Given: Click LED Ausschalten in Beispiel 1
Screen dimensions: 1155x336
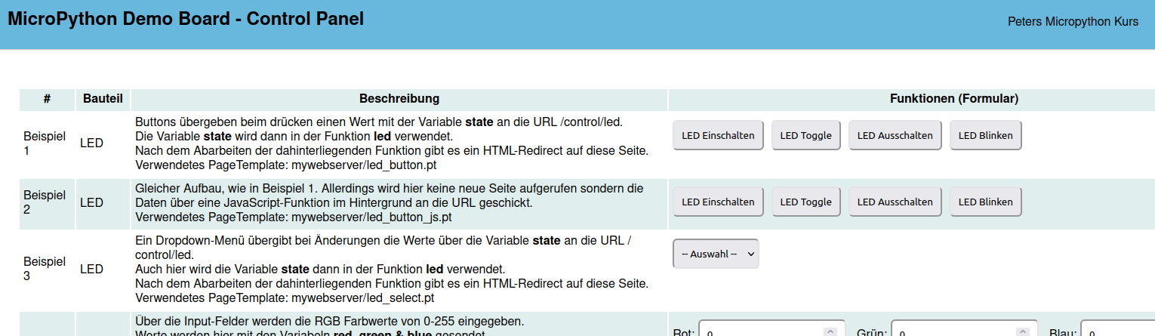Looking at the screenshot, I should (895, 136).
